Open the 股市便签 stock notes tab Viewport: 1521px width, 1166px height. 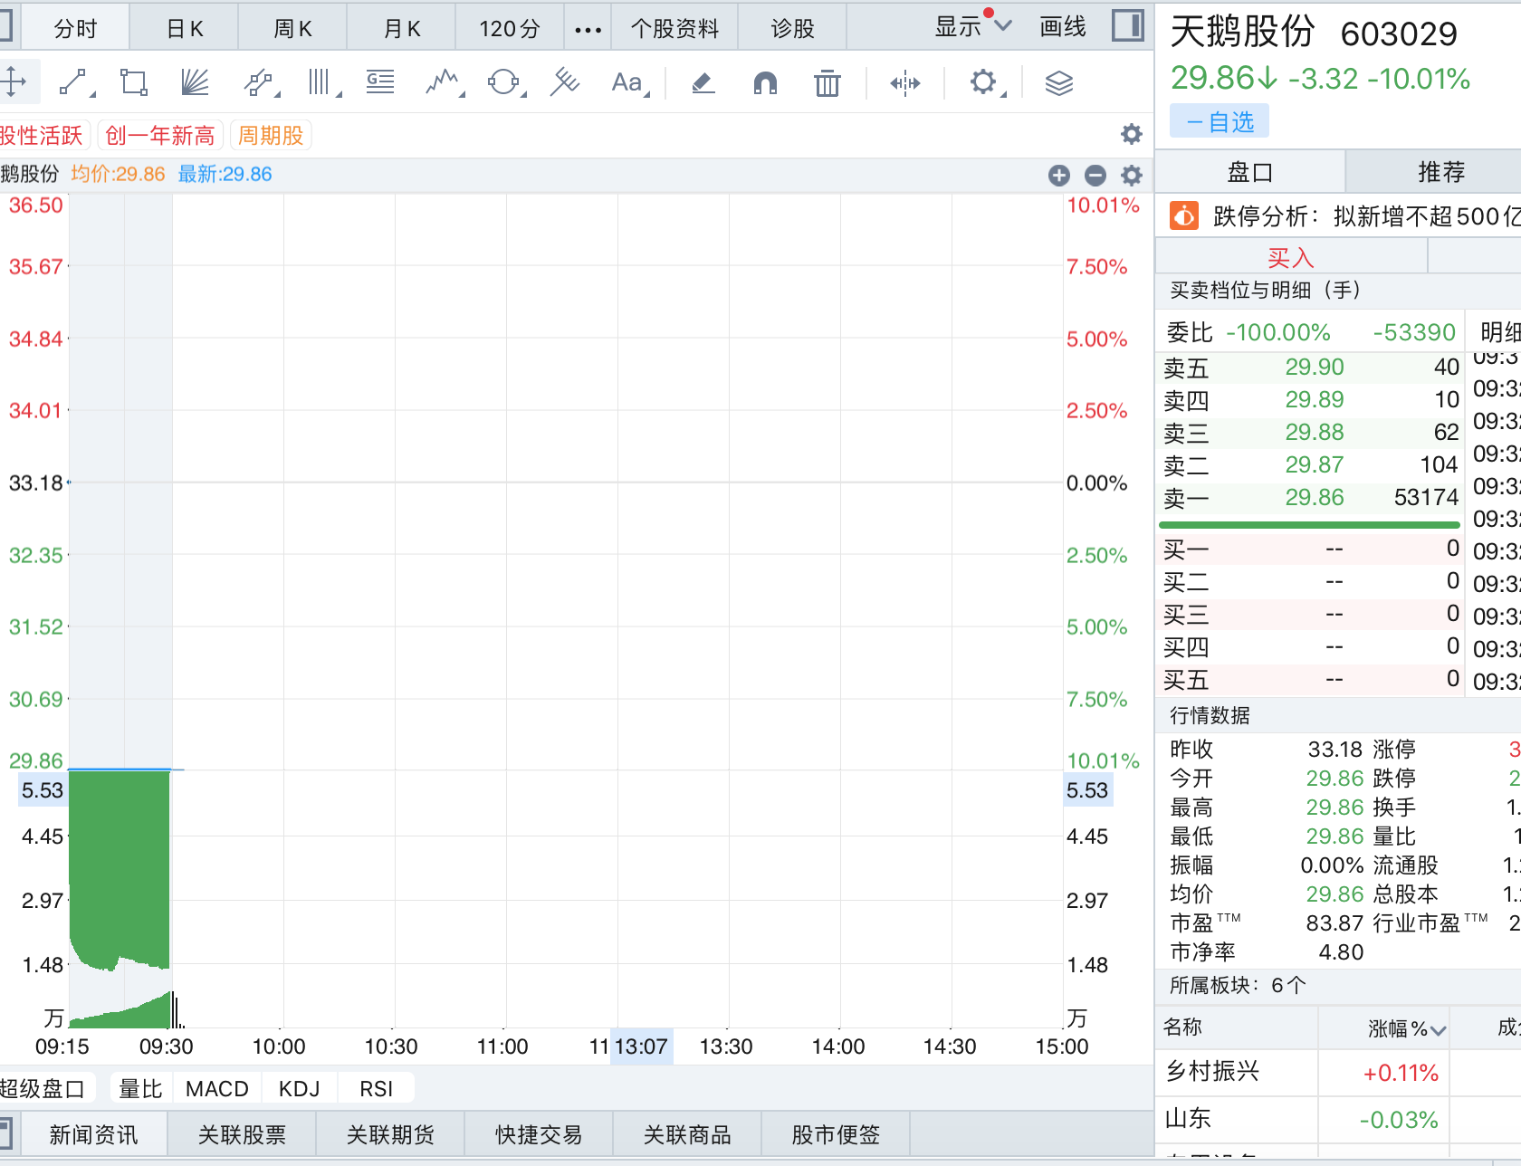[836, 1134]
